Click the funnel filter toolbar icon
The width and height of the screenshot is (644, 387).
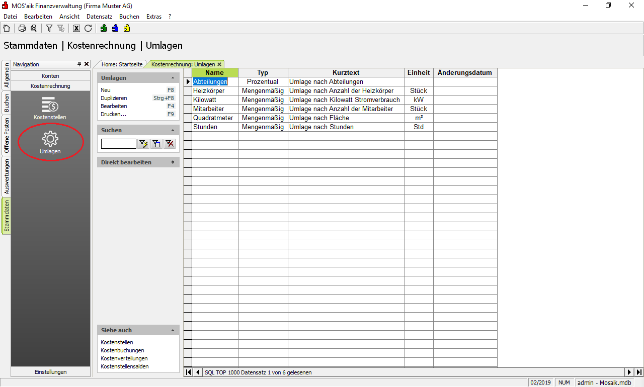tap(49, 29)
